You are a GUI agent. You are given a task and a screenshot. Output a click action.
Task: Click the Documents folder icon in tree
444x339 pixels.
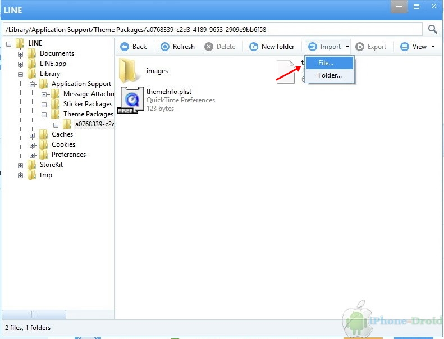(31, 53)
